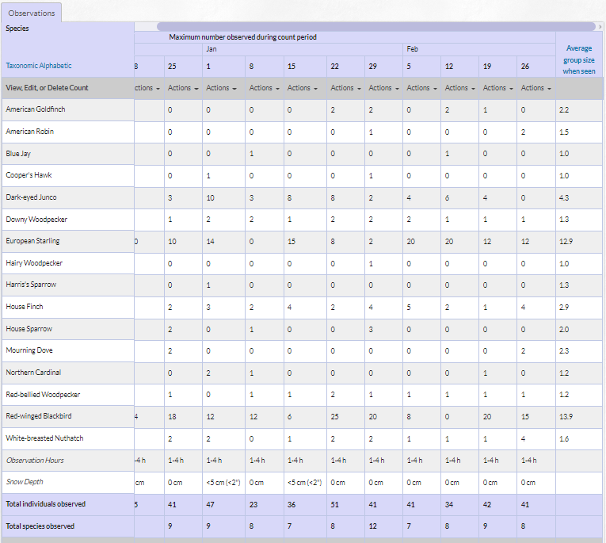Click the Snow Depth row label
The height and width of the screenshot is (543, 606).
point(25,482)
